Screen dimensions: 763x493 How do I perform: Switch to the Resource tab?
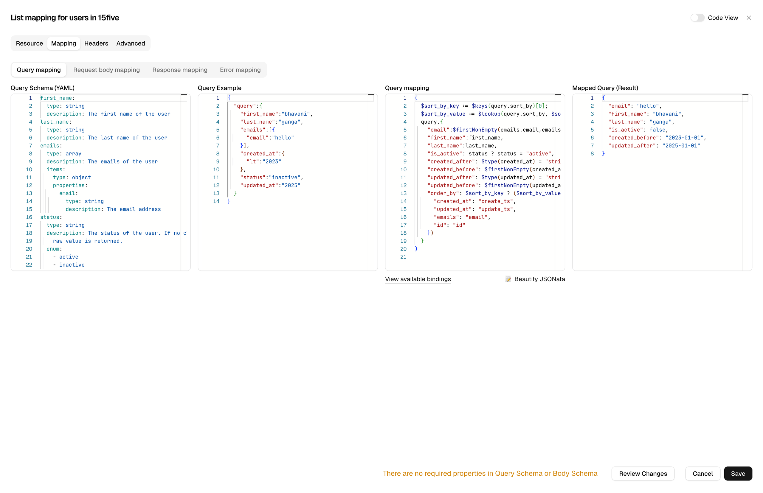pos(30,43)
